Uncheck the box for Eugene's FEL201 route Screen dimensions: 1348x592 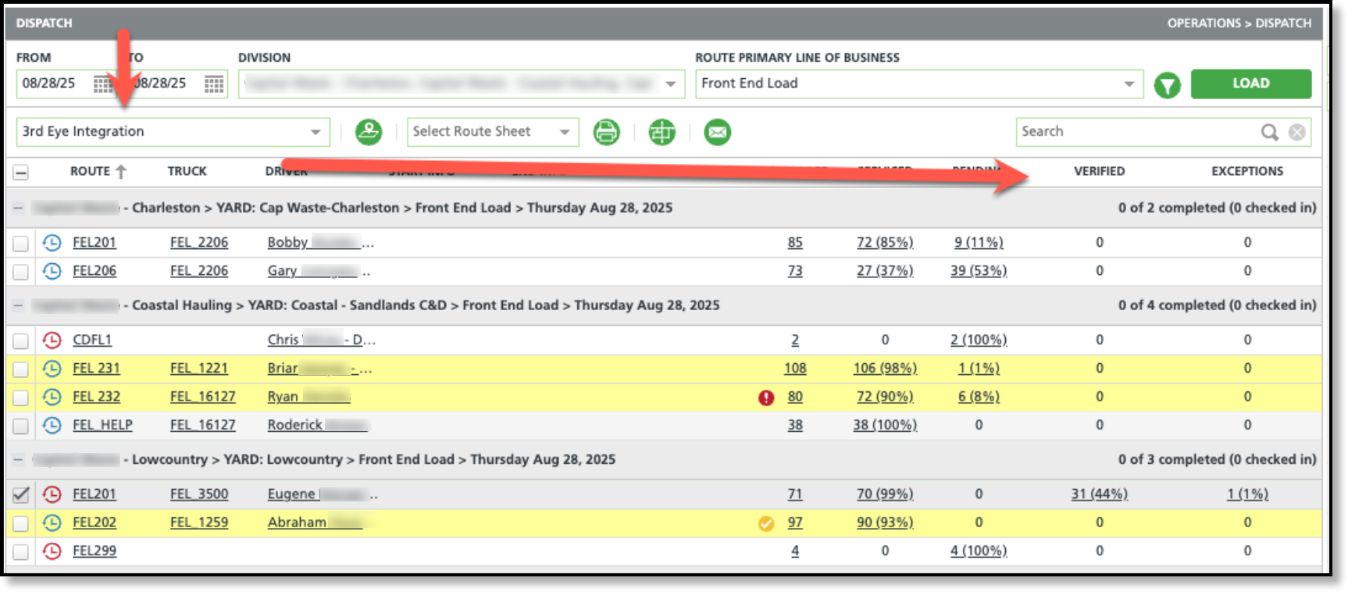click(21, 494)
